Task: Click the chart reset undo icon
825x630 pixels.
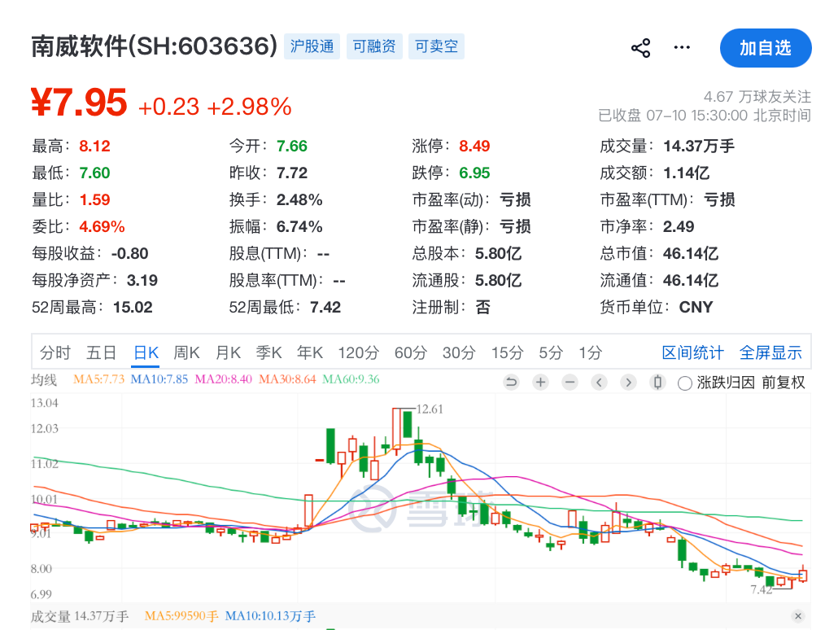Action: pyautogui.click(x=511, y=382)
